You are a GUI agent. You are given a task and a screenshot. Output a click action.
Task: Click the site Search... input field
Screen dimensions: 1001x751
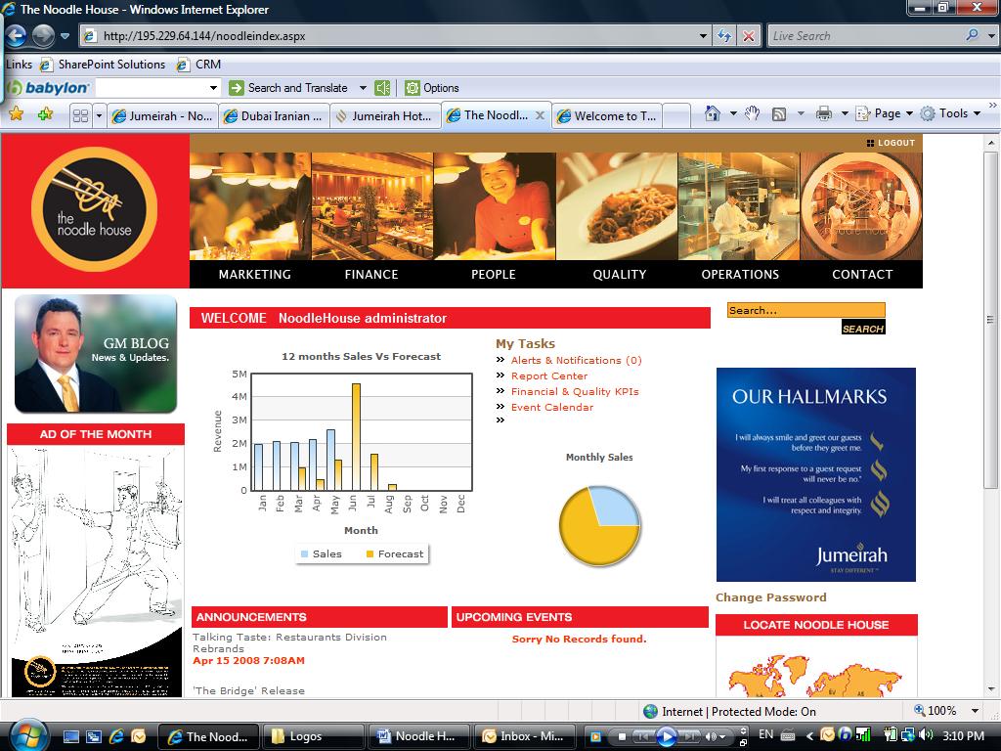805,310
